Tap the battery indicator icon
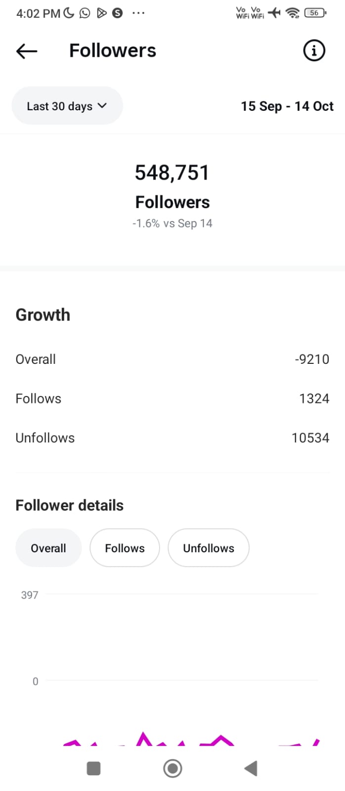 (x=315, y=13)
